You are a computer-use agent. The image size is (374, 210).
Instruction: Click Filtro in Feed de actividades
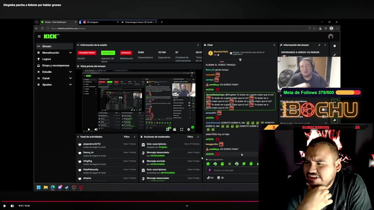pyautogui.click(x=127, y=136)
